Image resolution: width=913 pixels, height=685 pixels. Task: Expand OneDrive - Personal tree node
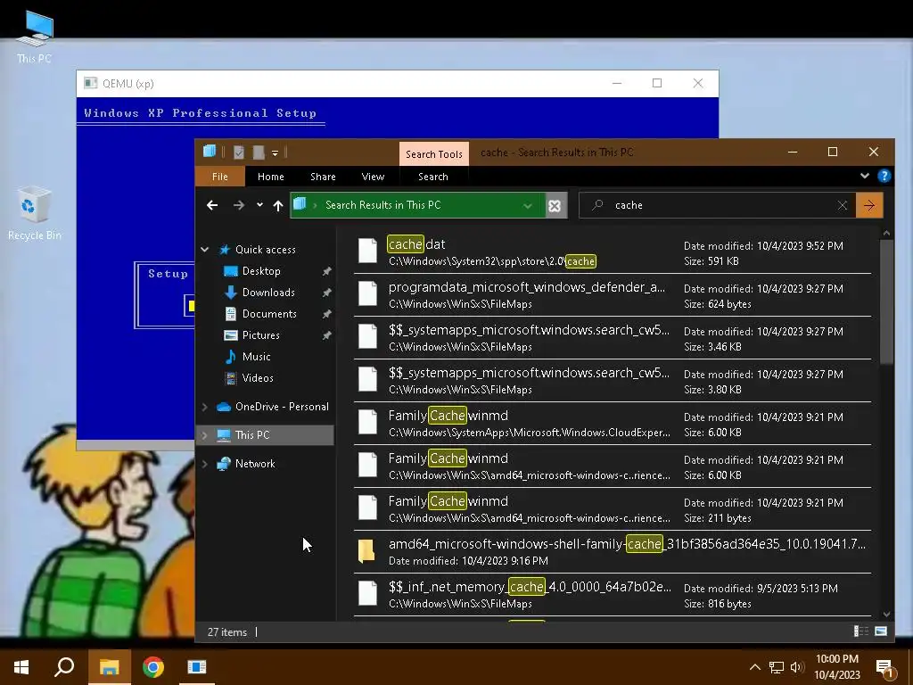[205, 407]
